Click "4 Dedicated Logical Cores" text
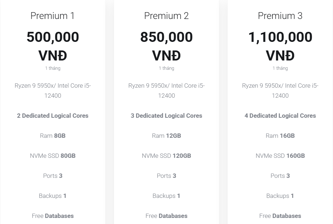 point(280,116)
